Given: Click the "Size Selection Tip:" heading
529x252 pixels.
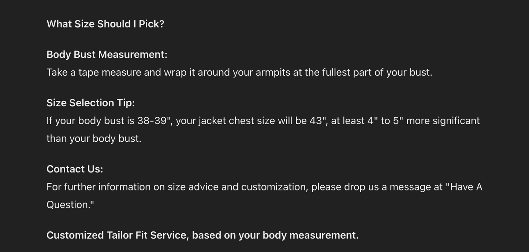Looking at the screenshot, I should 90,103.
